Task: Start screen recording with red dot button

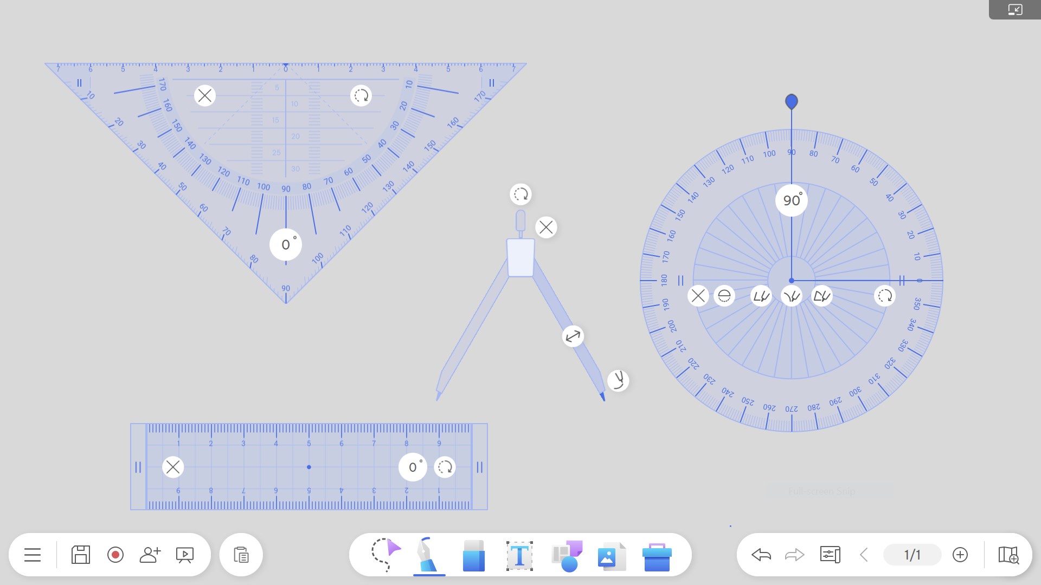Action: [x=115, y=555]
